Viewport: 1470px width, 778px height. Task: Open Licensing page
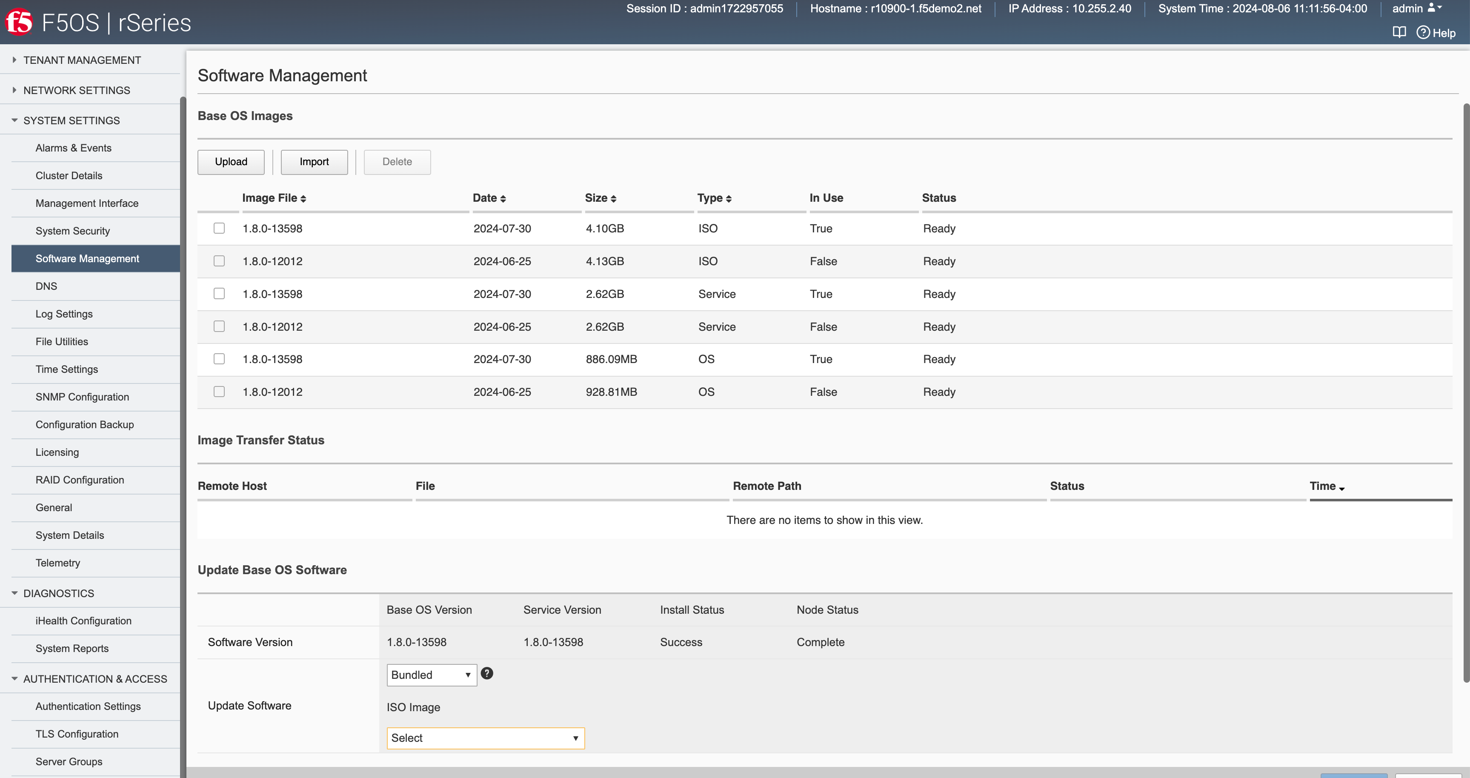pos(96,452)
